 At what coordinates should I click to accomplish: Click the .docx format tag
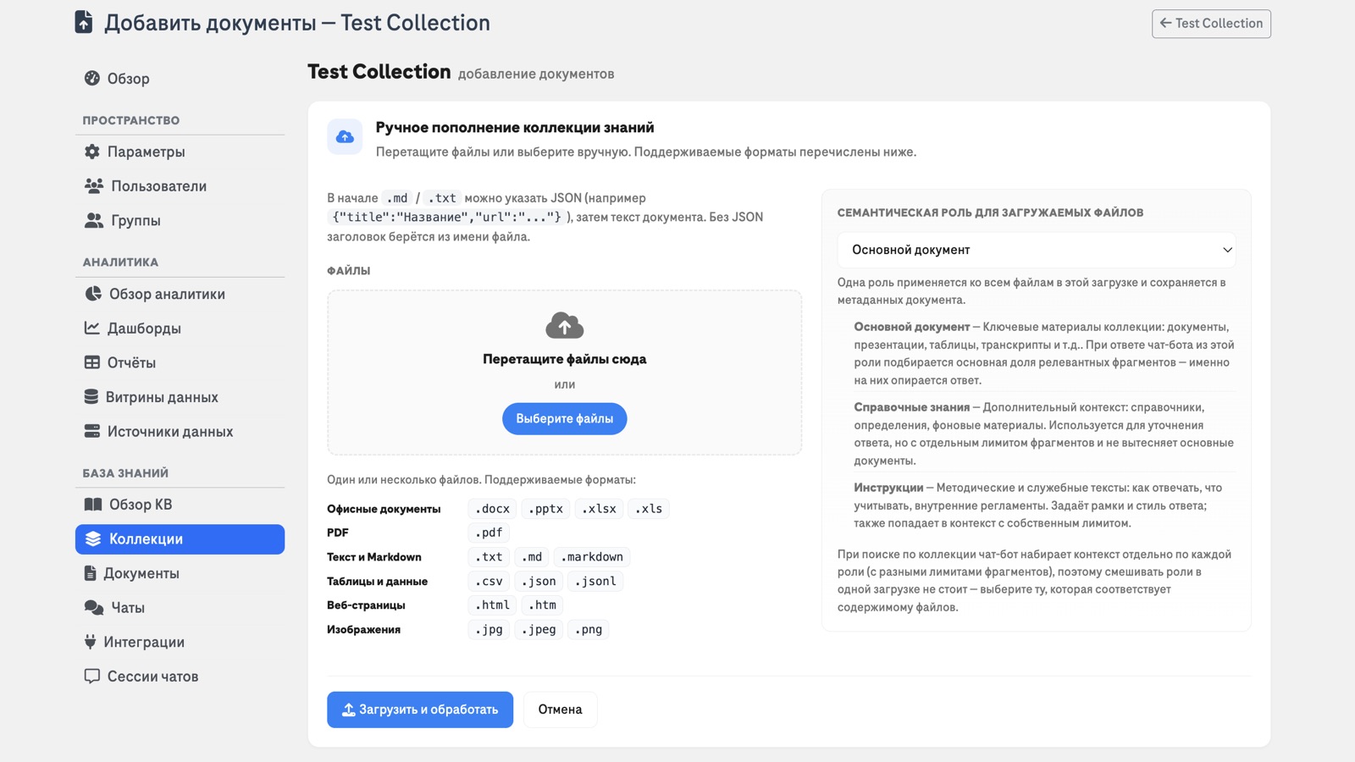(492, 509)
